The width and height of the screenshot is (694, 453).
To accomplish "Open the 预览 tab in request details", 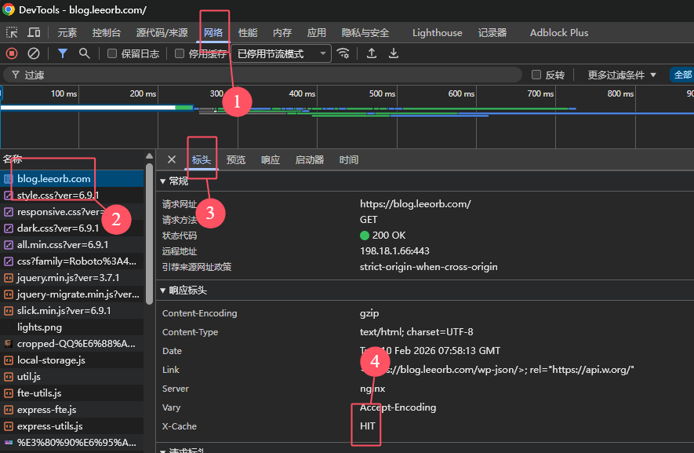I will (236, 159).
